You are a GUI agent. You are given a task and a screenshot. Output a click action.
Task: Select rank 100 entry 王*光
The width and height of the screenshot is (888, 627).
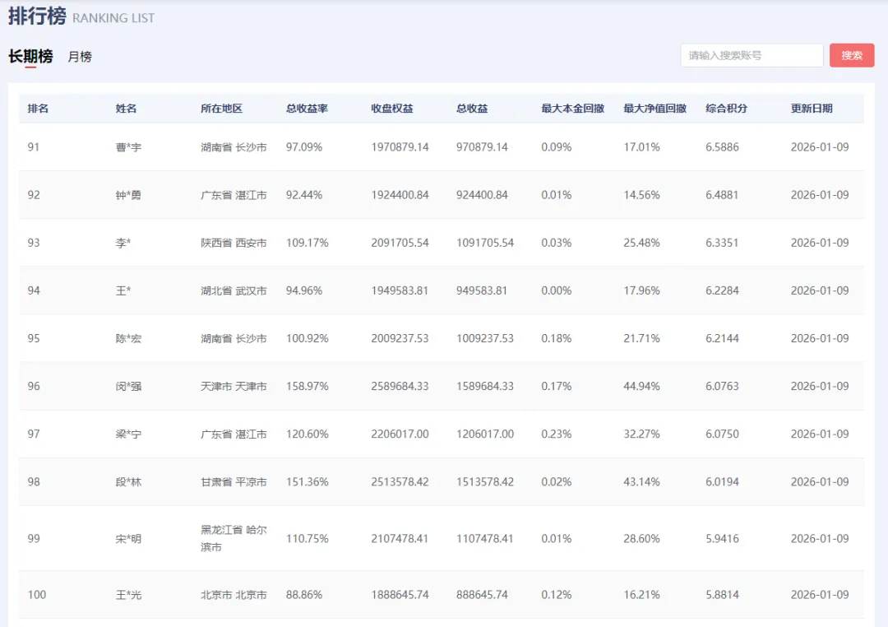(x=442, y=595)
